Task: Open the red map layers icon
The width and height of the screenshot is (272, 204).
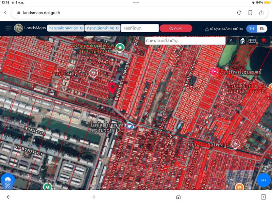Action: point(263,41)
